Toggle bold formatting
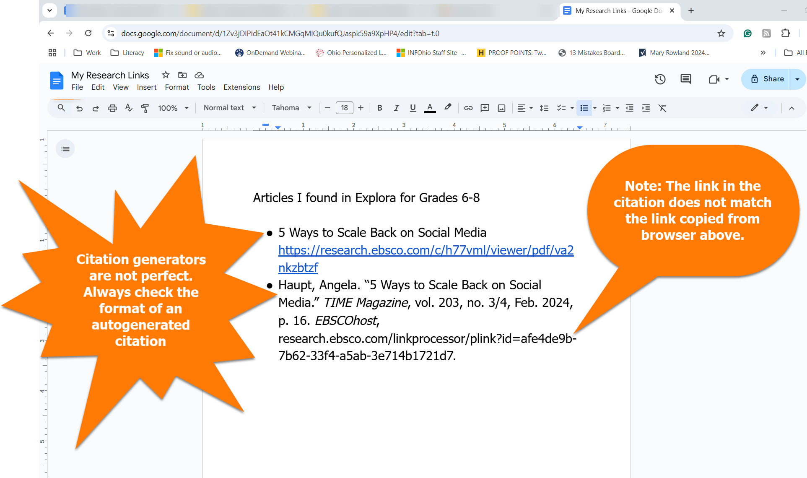 coord(379,108)
